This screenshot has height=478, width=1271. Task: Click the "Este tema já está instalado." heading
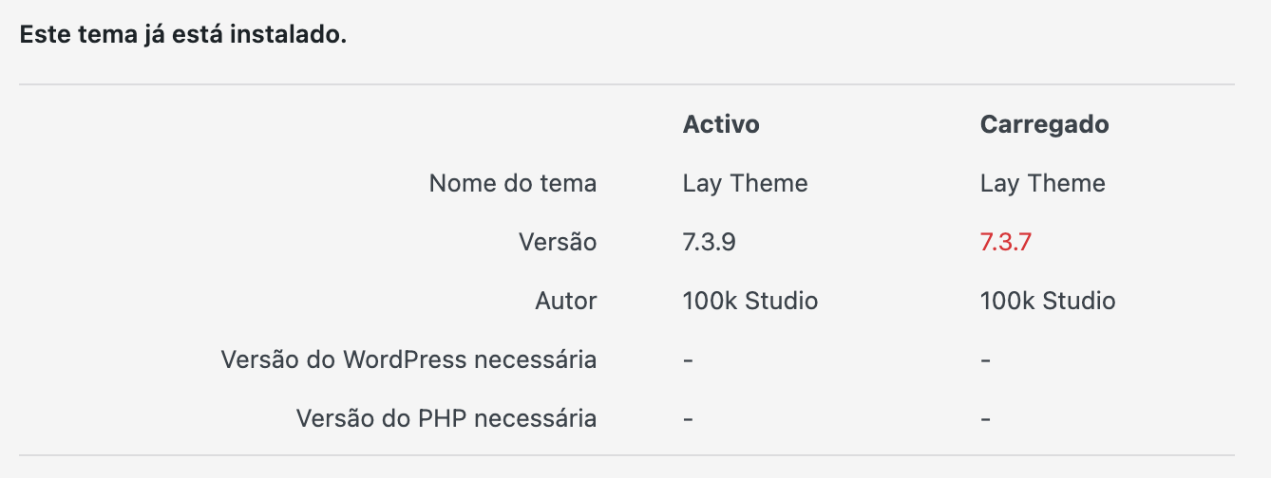pos(183,37)
